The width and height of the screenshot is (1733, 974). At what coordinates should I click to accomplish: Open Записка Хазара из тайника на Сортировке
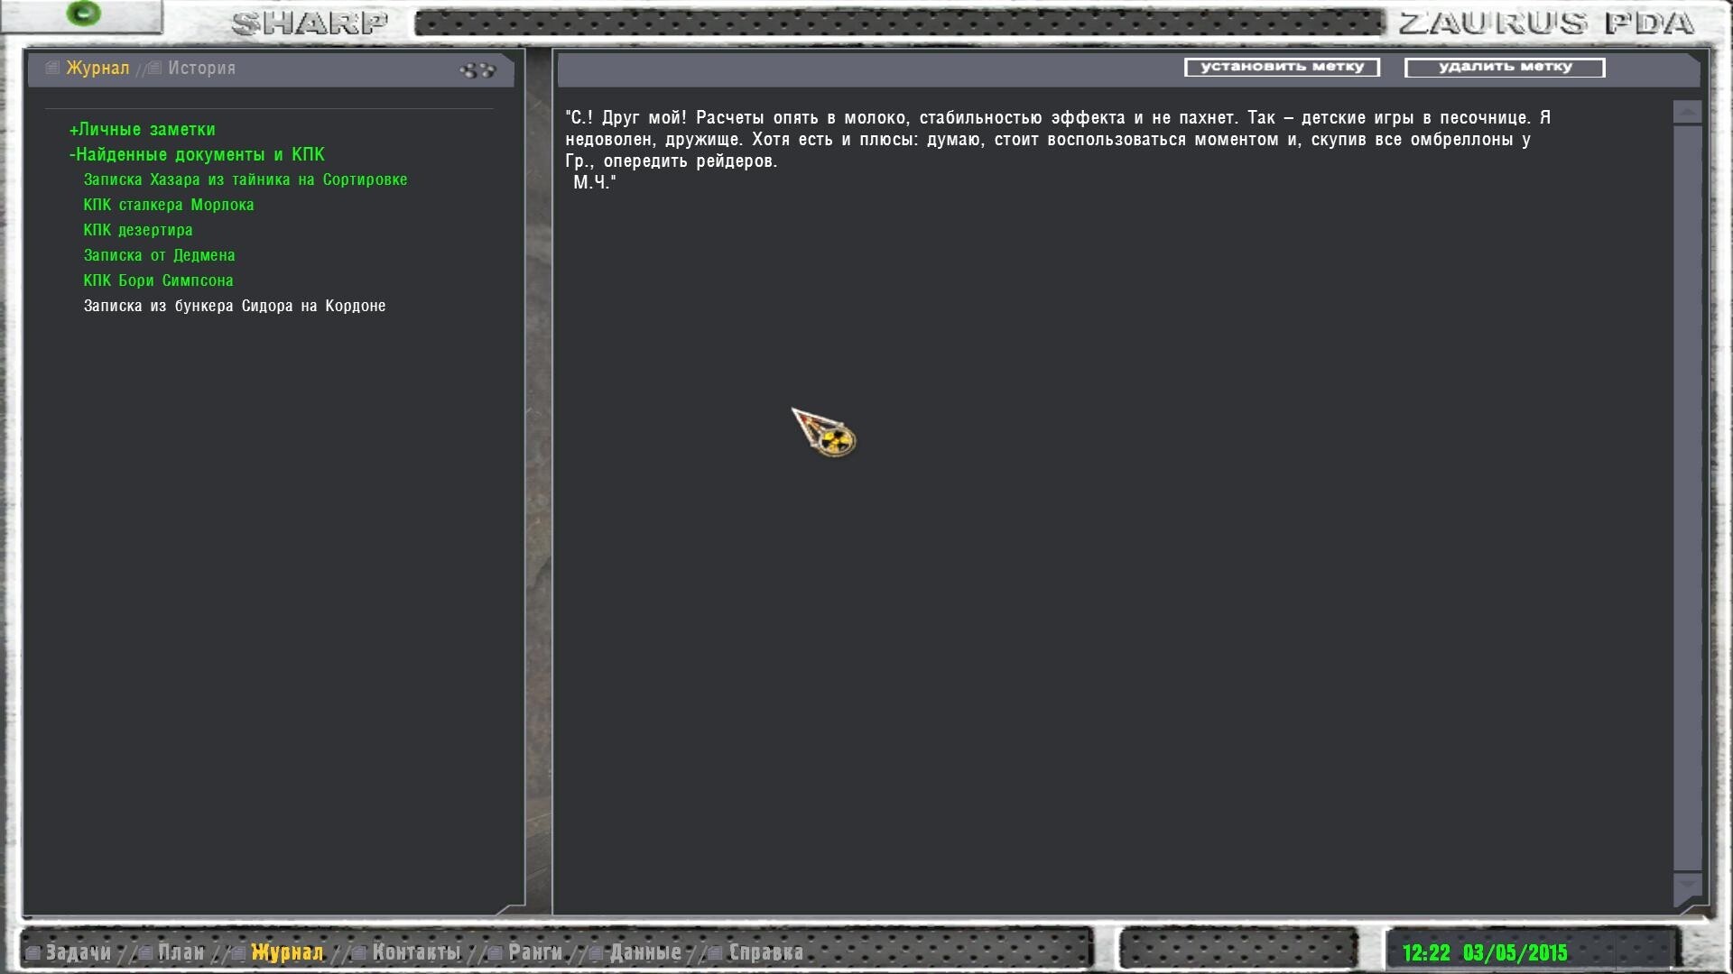click(245, 179)
